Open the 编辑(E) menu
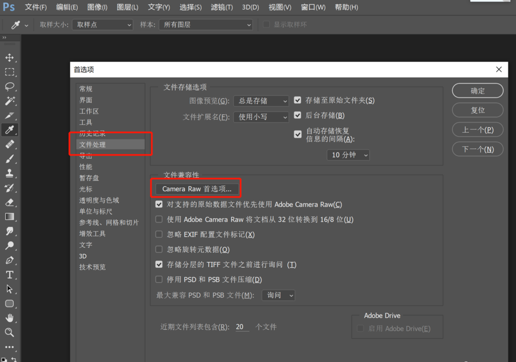The image size is (516, 362). (67, 7)
